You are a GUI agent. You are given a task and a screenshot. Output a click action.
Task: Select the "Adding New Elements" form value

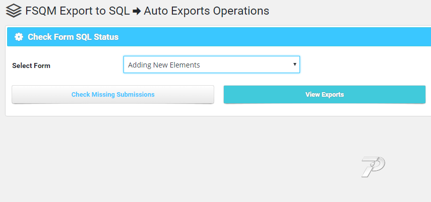[164, 65]
